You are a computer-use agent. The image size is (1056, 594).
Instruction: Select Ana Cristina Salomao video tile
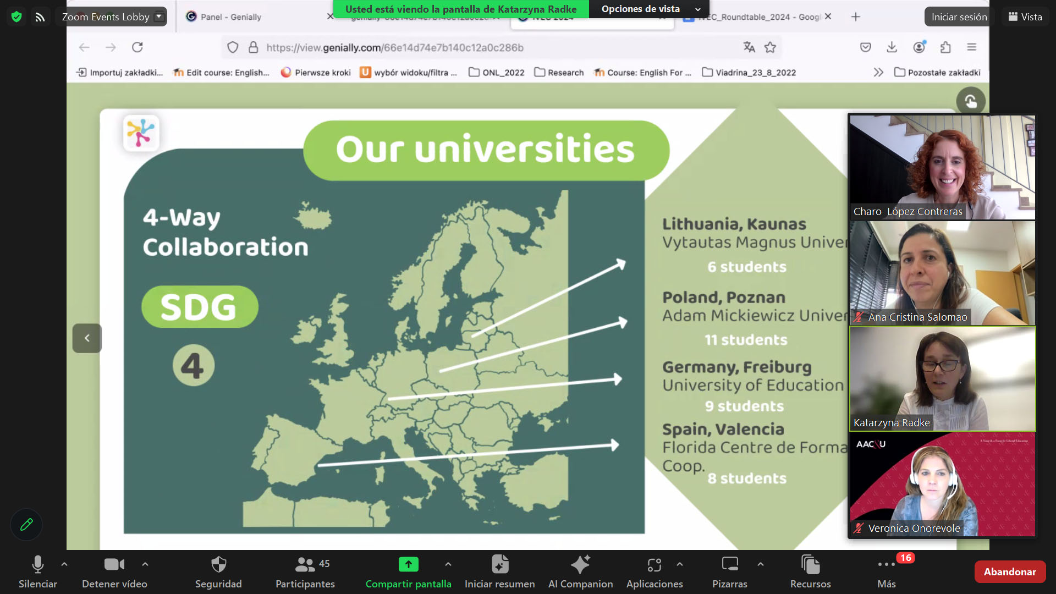[x=942, y=273]
